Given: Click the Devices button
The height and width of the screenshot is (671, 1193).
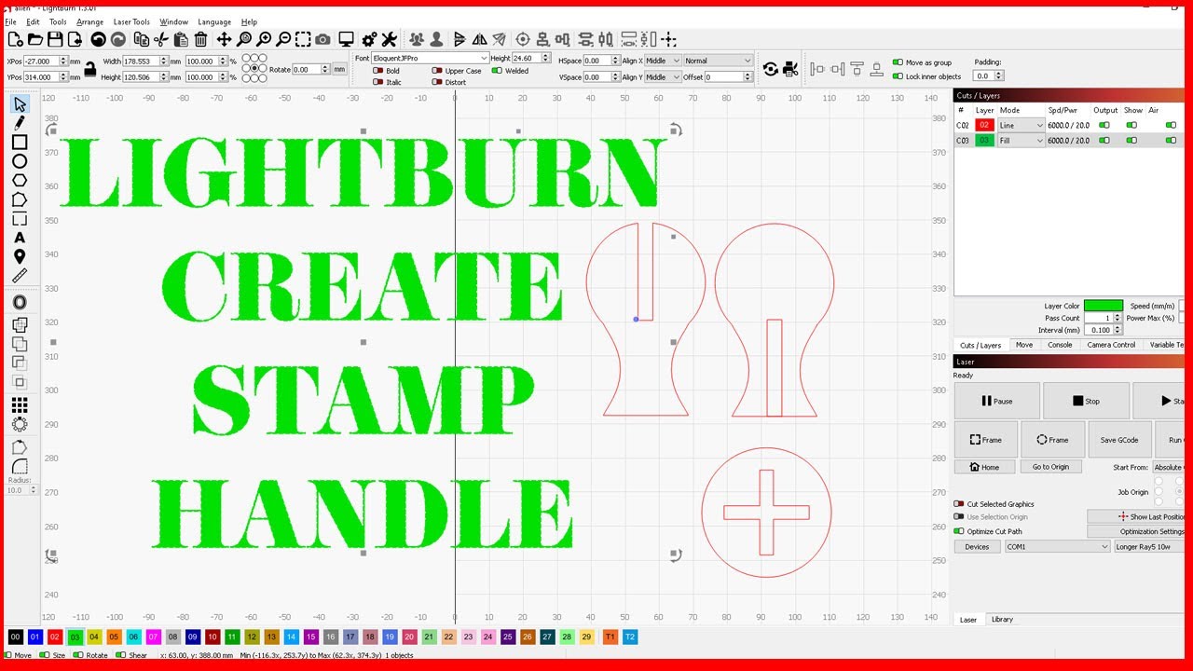Looking at the screenshot, I should pos(977,547).
